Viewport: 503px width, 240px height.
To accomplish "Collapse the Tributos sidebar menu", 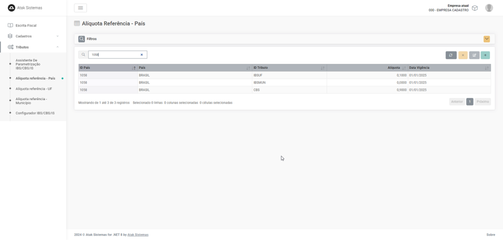I will click(x=32, y=47).
